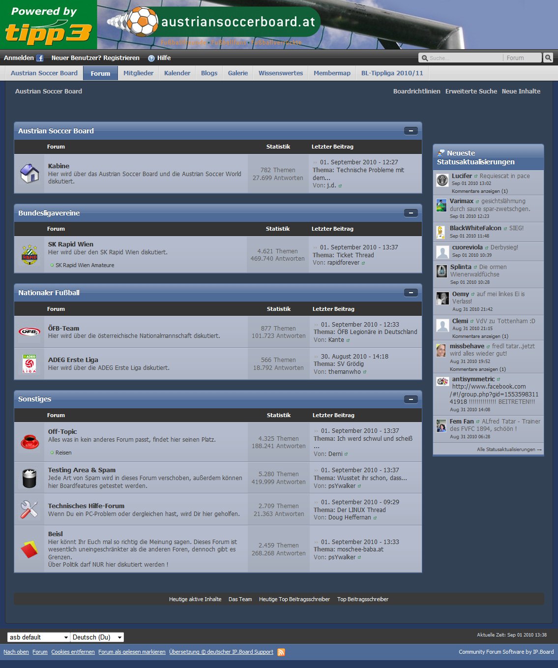Open the Mitglieder tab

[x=138, y=73]
